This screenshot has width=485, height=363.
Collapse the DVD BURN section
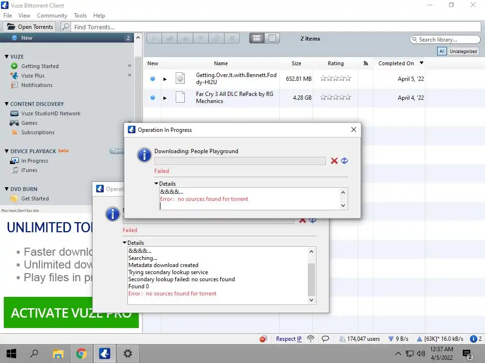[7, 189]
